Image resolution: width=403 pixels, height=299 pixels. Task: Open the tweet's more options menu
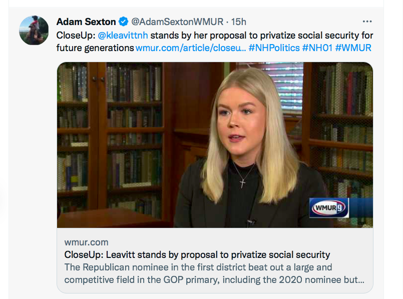[x=367, y=22]
